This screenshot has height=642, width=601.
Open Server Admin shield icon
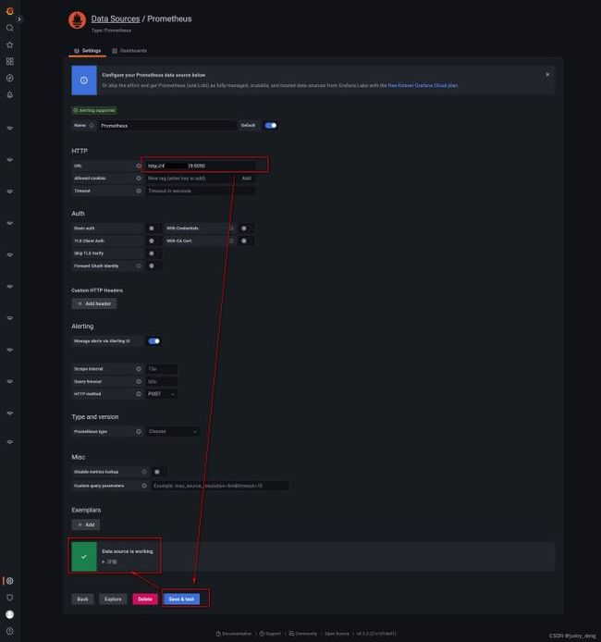click(x=10, y=598)
